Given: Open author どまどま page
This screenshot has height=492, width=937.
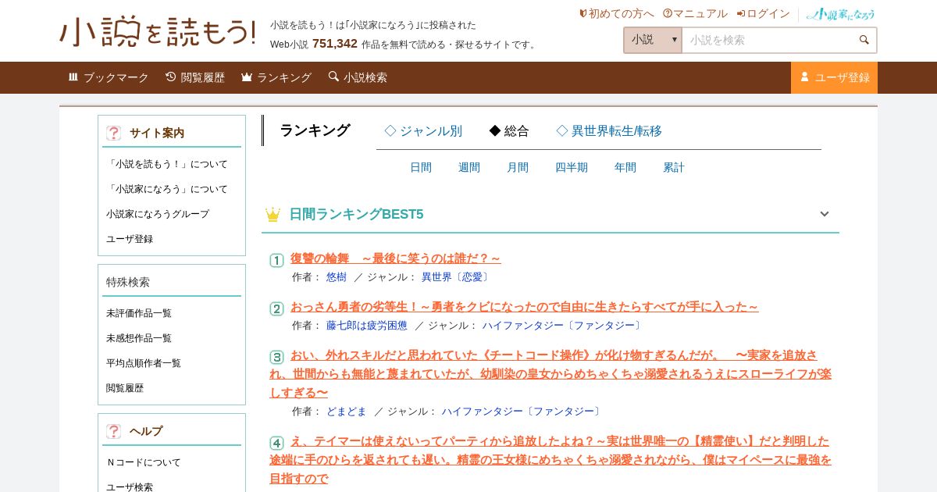Looking at the screenshot, I should pyautogui.click(x=347, y=412).
